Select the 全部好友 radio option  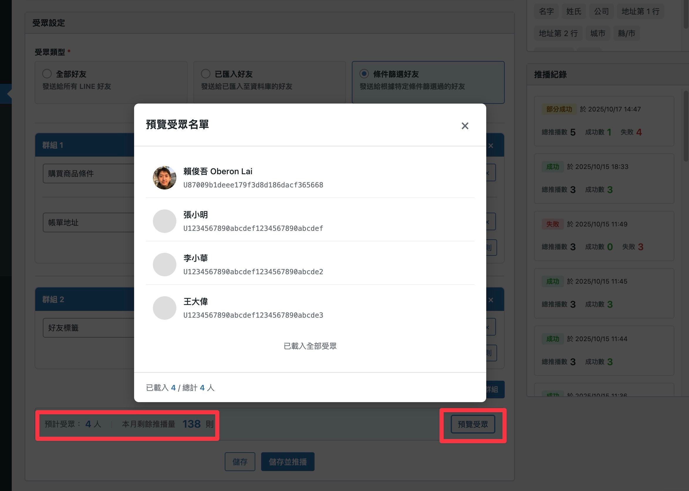[x=47, y=74]
